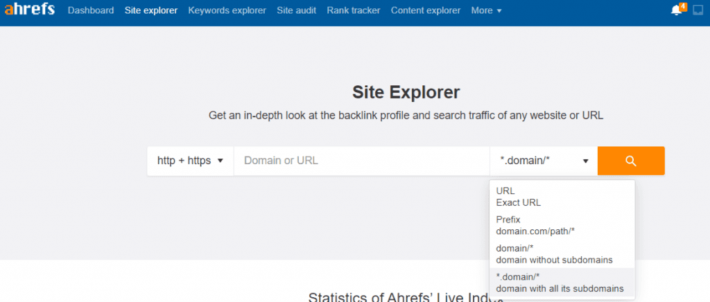This screenshot has width=710, height=302.
Task: Click the screen icon beside notifications
Action: [x=698, y=10]
